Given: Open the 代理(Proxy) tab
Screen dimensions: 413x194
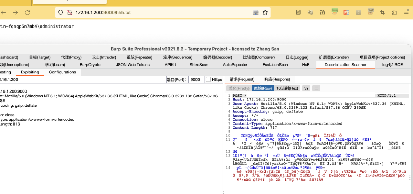Looking at the screenshot, I should (71, 57).
